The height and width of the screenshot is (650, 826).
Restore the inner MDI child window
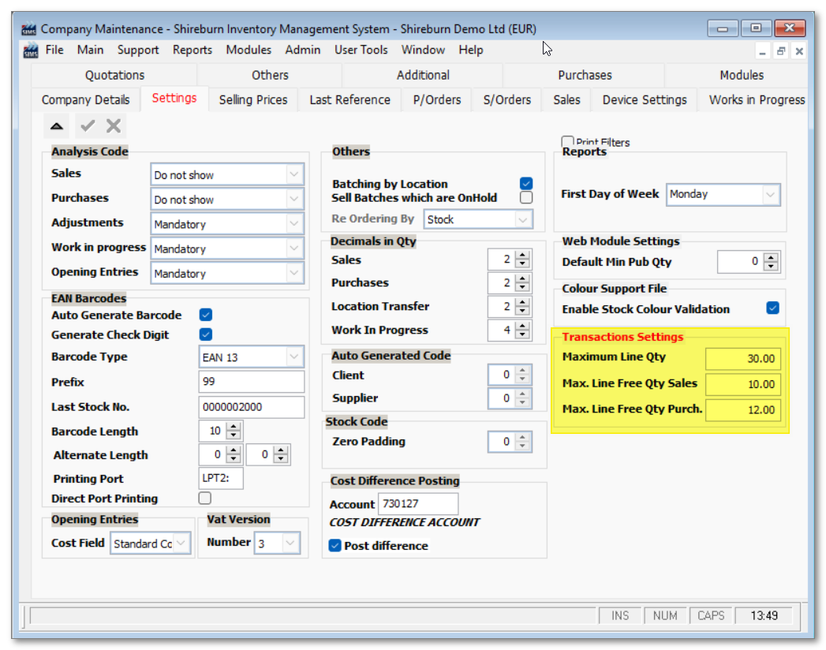(x=781, y=50)
